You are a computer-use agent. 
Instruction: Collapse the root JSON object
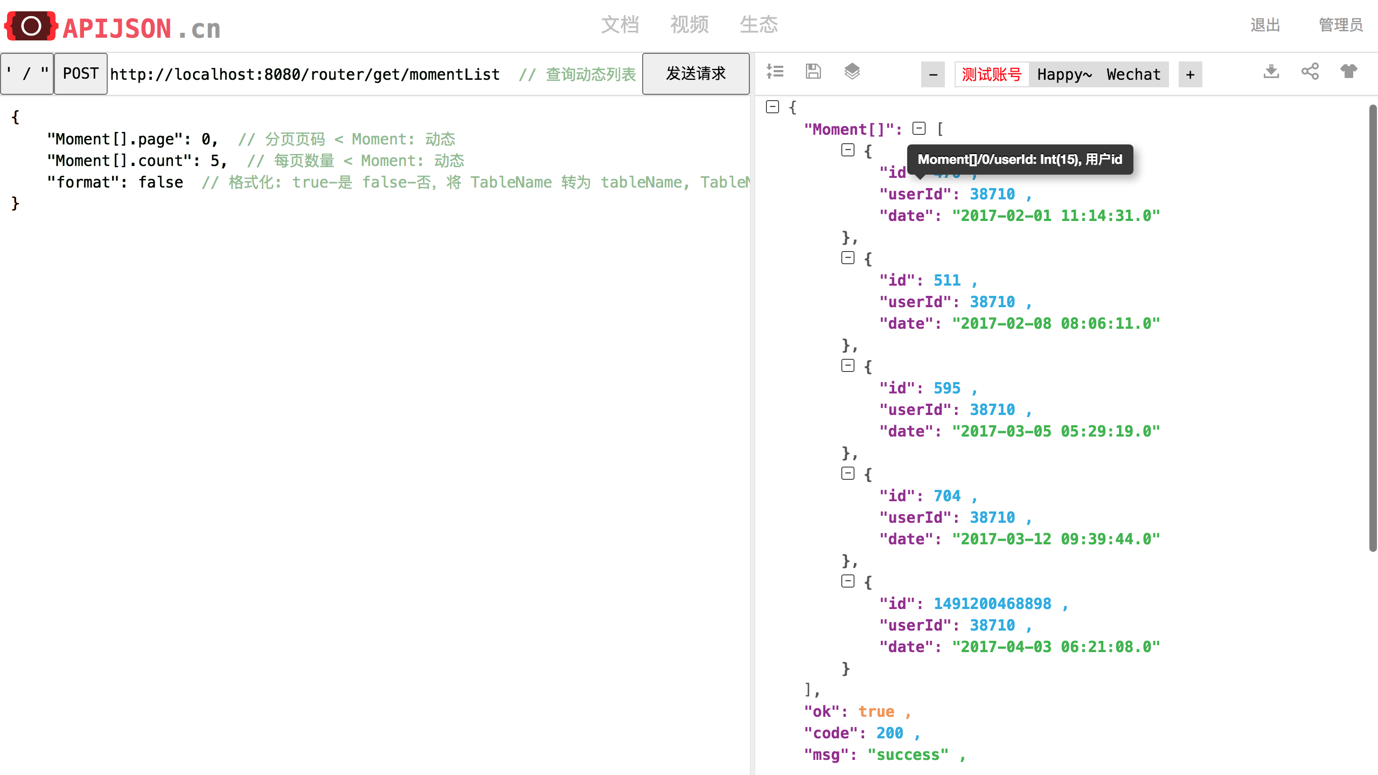[x=772, y=107]
